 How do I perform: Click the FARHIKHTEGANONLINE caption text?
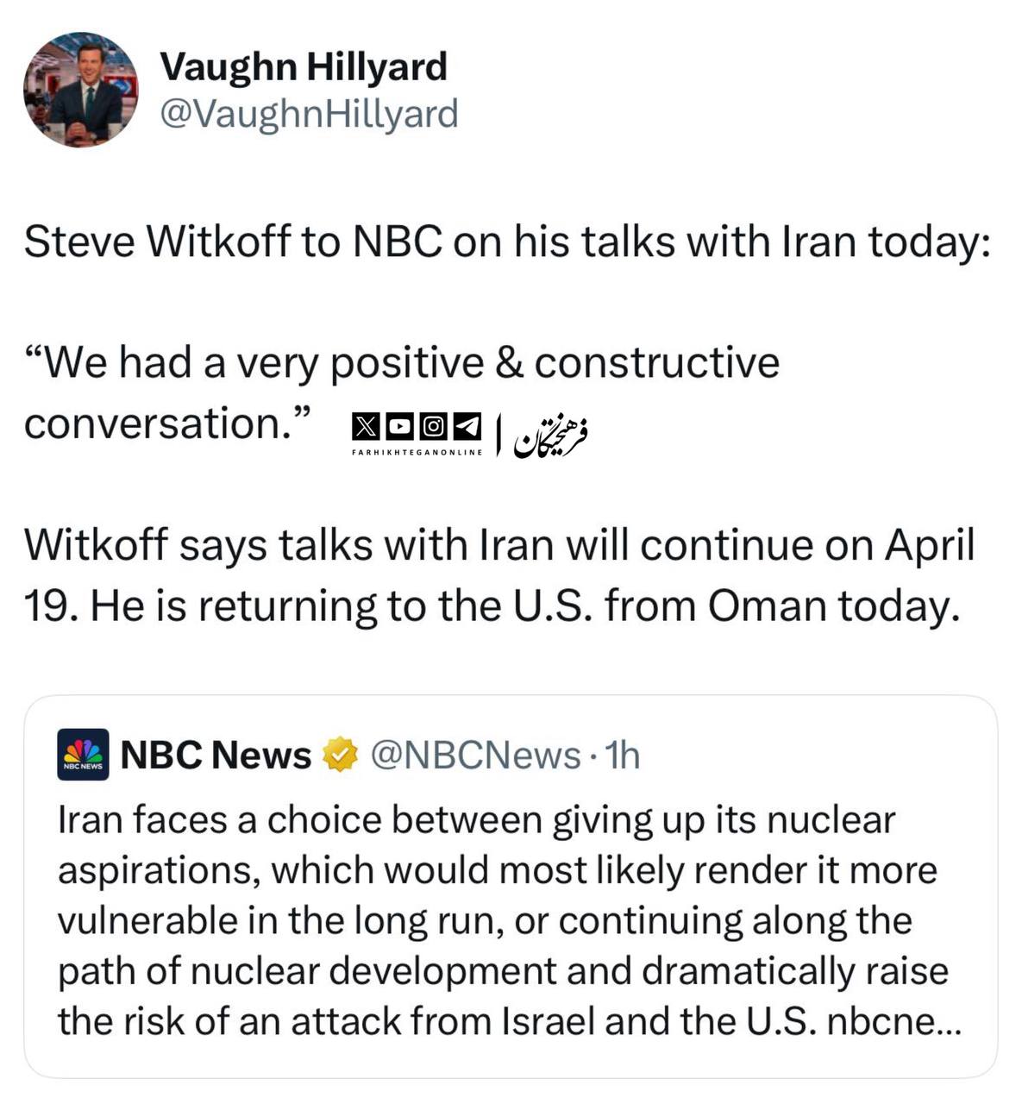417,452
